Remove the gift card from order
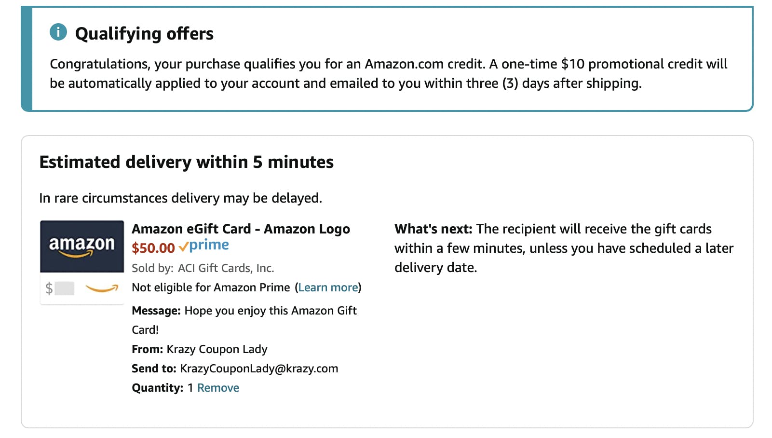 click(x=218, y=388)
